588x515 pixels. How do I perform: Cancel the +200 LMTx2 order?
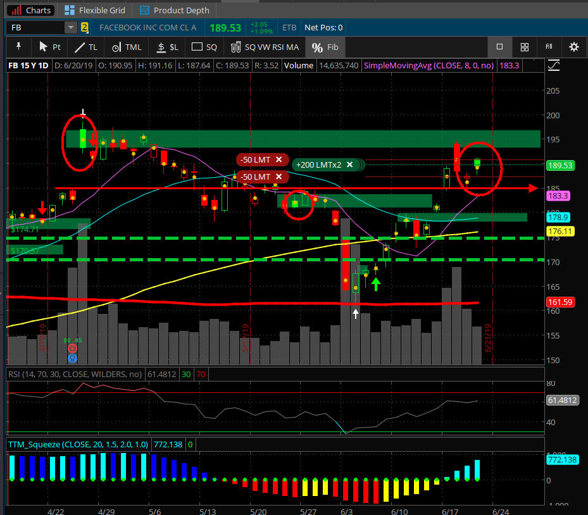coord(349,164)
